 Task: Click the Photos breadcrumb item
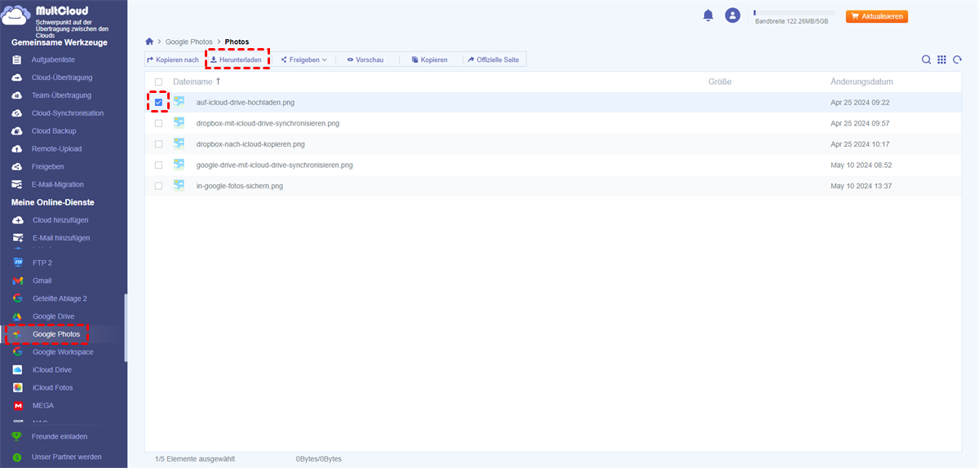[x=237, y=41]
